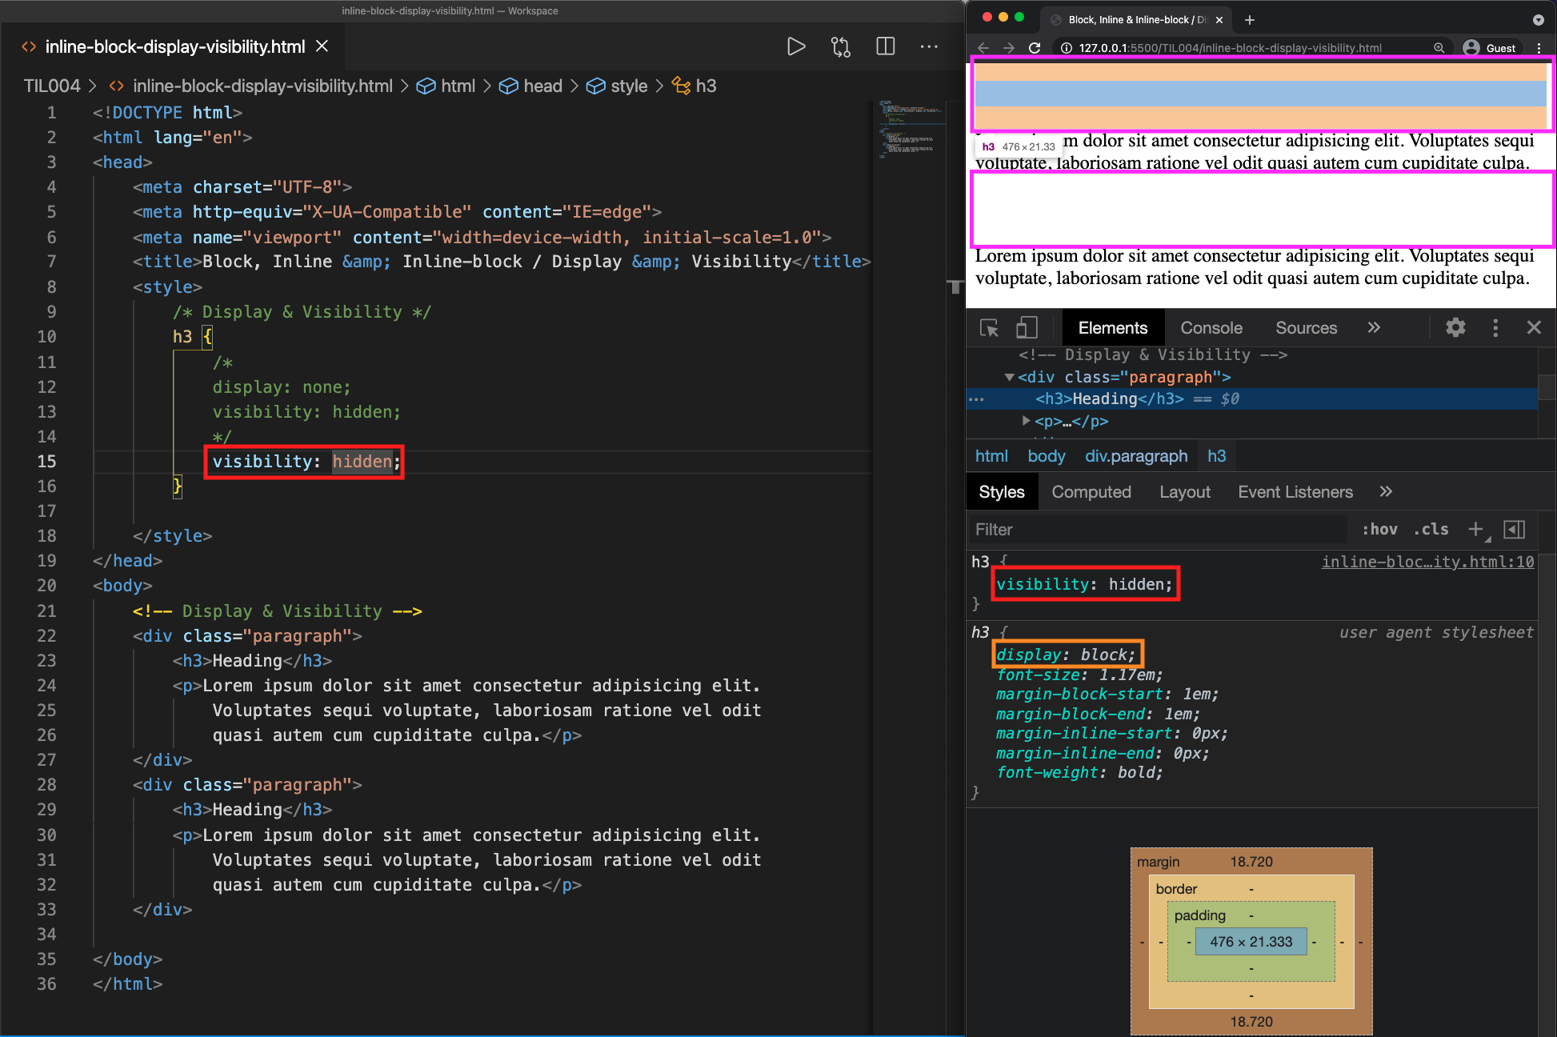Image resolution: width=1557 pixels, height=1037 pixels.
Task: Toggle the computed styles sidebar icon
Action: 1515,529
